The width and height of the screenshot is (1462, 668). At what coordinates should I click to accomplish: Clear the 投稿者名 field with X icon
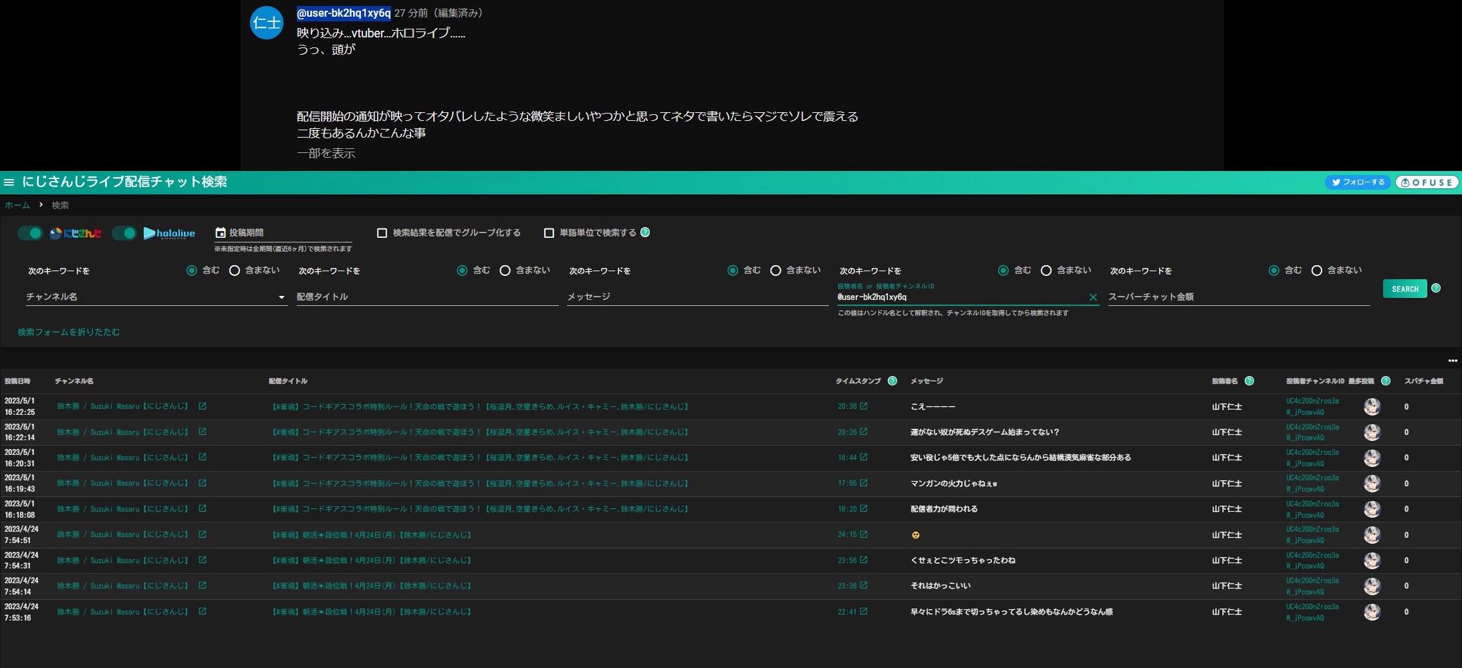tap(1093, 297)
